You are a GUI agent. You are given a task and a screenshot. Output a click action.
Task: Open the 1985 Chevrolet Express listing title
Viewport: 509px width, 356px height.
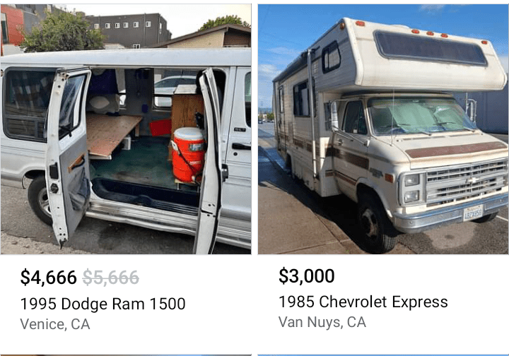tap(363, 302)
